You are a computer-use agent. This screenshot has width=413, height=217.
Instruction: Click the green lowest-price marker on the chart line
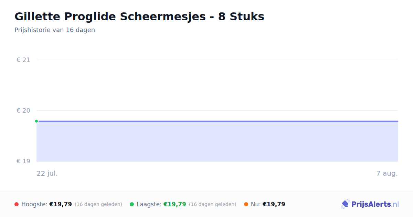(x=36, y=121)
